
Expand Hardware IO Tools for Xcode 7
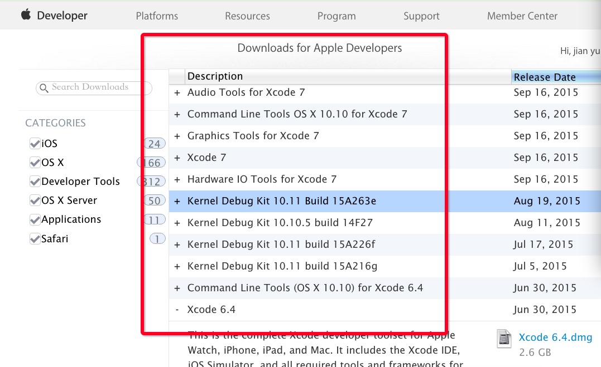tap(177, 179)
